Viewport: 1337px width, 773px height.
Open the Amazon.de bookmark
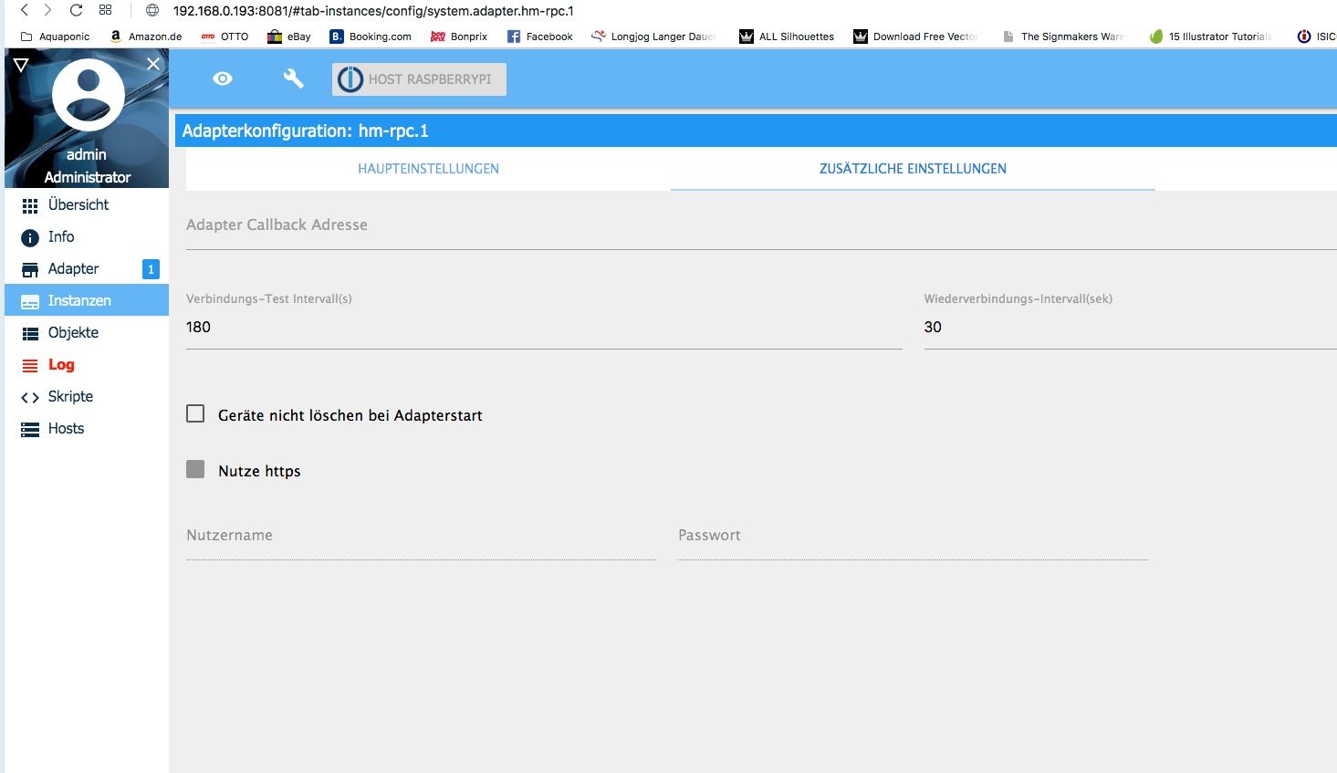click(x=146, y=37)
